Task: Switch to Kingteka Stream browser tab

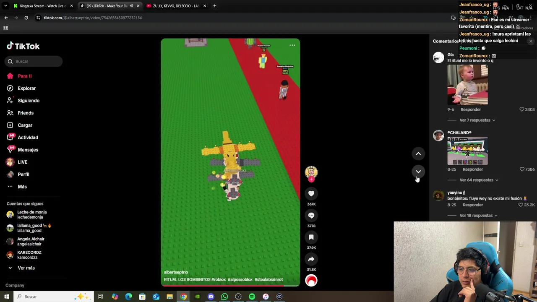Action: [x=43, y=6]
